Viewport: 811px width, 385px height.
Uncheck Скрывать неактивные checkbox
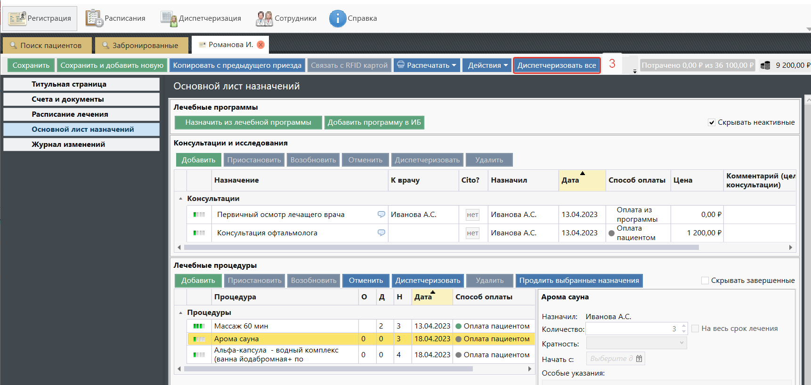[712, 122]
